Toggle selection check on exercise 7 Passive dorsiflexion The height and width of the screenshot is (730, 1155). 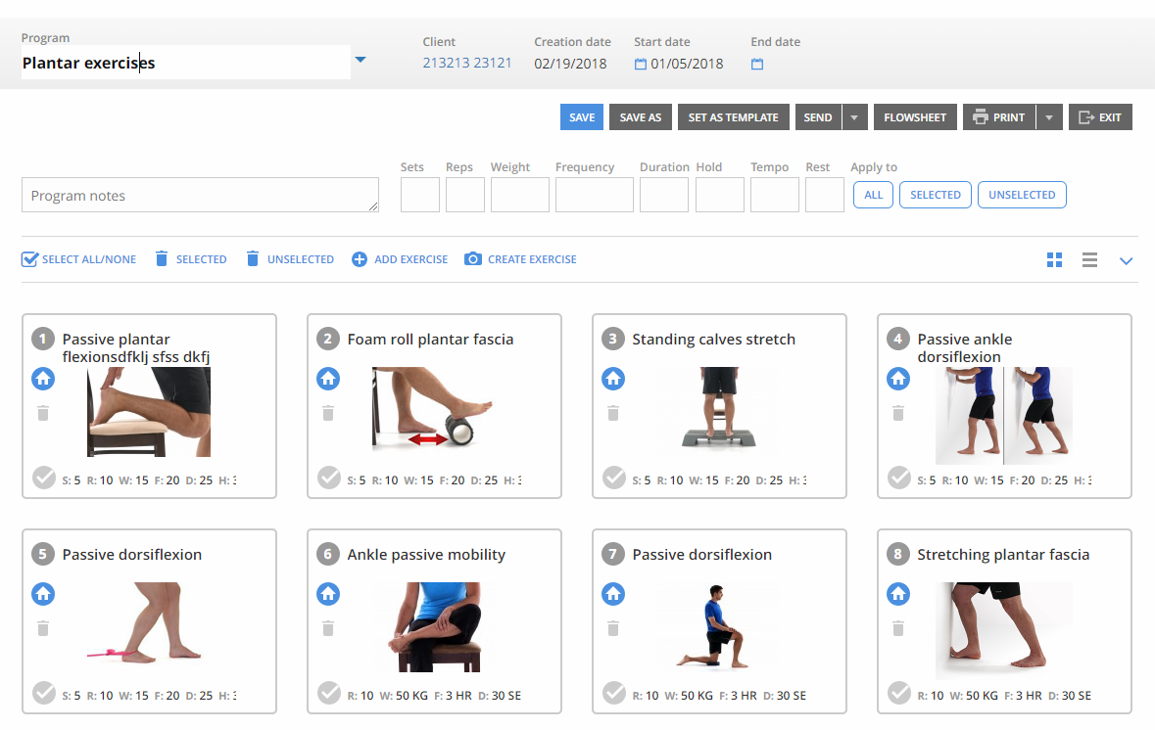(614, 693)
